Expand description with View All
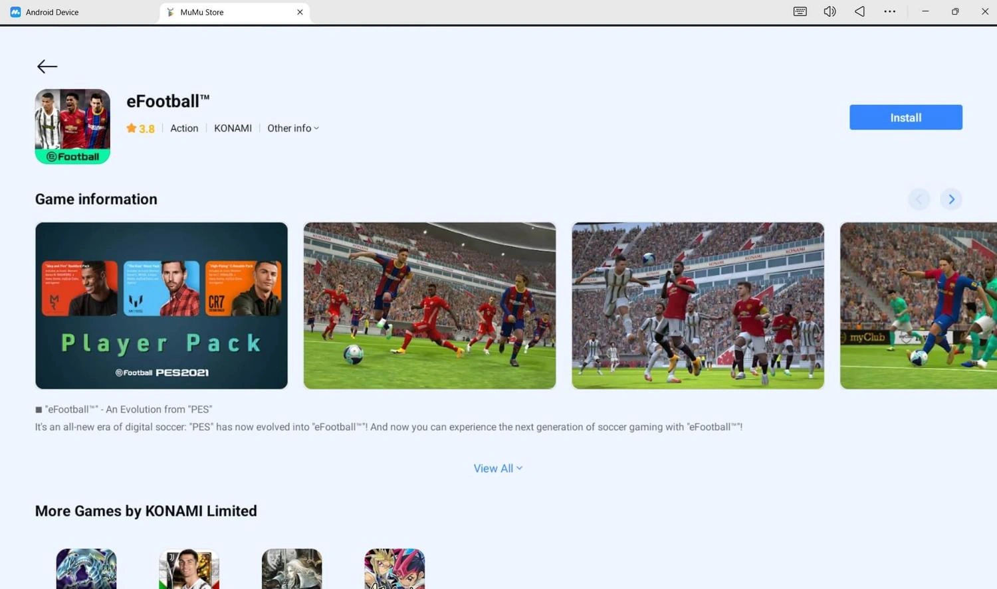997x589 pixels. 498,468
